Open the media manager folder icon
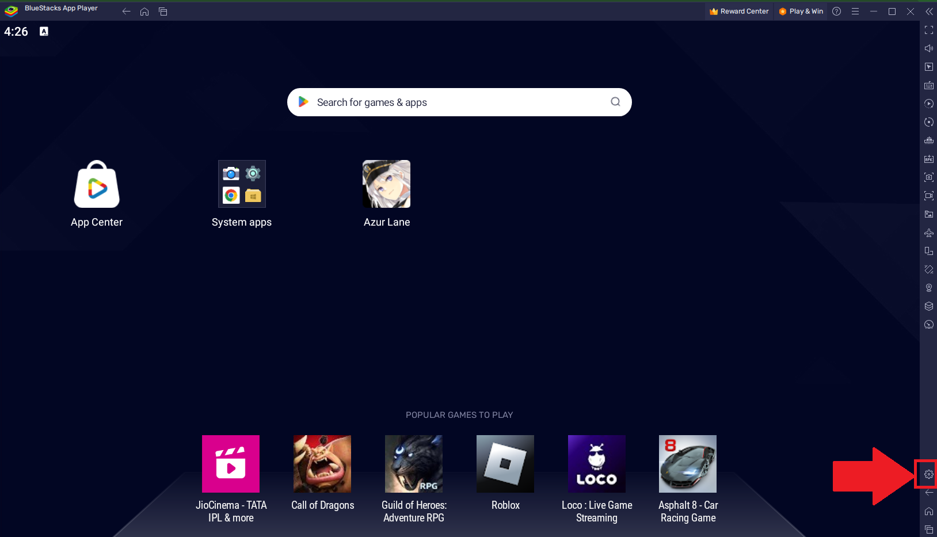Viewport: 937px width, 537px height. [929, 214]
